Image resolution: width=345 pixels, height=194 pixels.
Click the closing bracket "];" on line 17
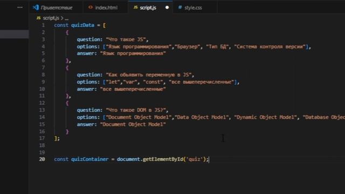pyautogui.click(x=57, y=138)
